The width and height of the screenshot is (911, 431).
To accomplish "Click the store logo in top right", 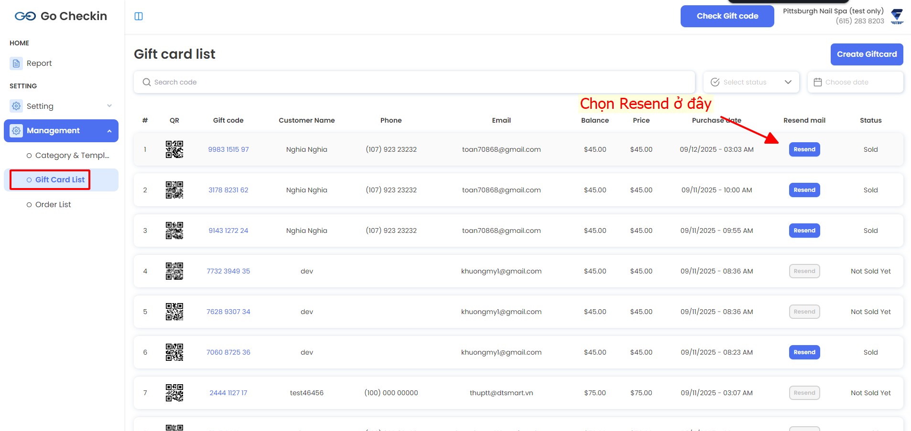I will (x=897, y=16).
